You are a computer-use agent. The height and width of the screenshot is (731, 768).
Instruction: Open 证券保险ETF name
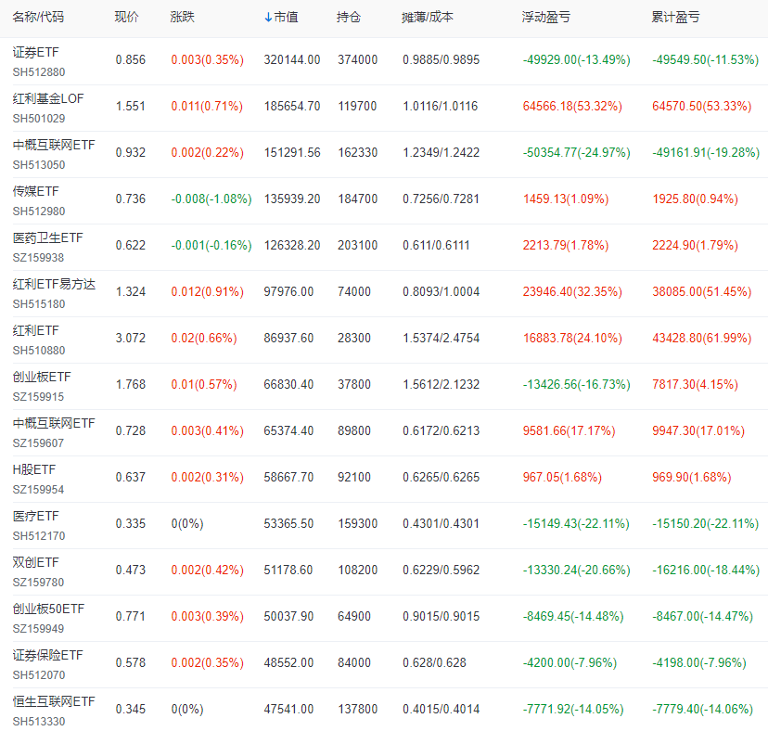pyautogui.click(x=48, y=655)
